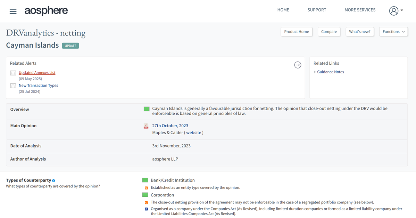Viewport: 416px width, 218px height.
Task: Click the 'DRVanalytics - netting' title
Action: click(46, 33)
